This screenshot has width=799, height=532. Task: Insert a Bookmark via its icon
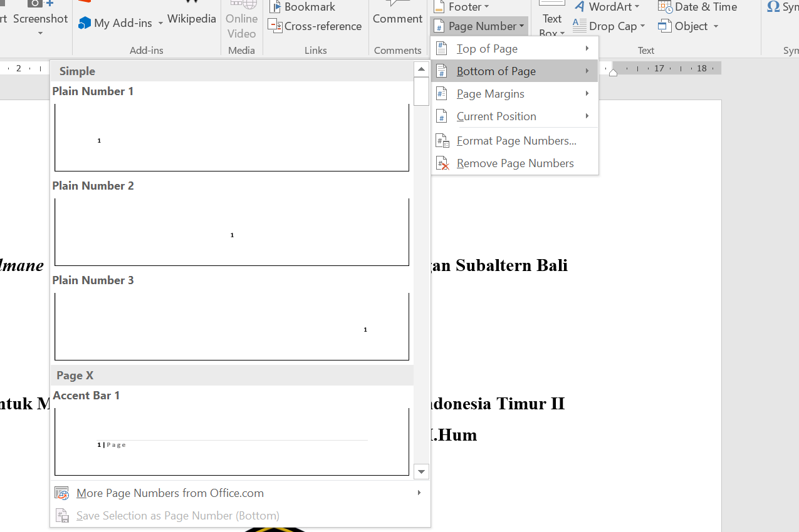[274, 7]
